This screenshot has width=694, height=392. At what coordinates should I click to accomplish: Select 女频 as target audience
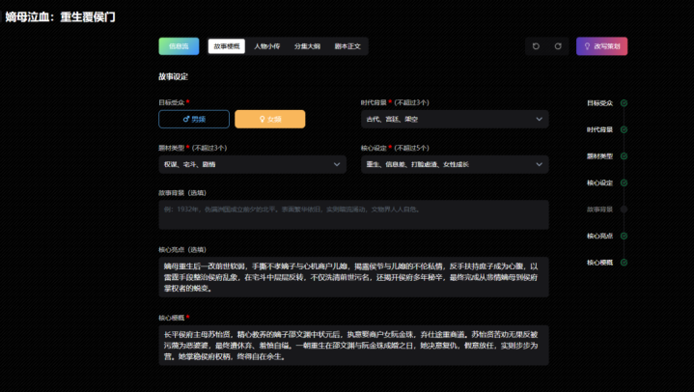(269, 119)
